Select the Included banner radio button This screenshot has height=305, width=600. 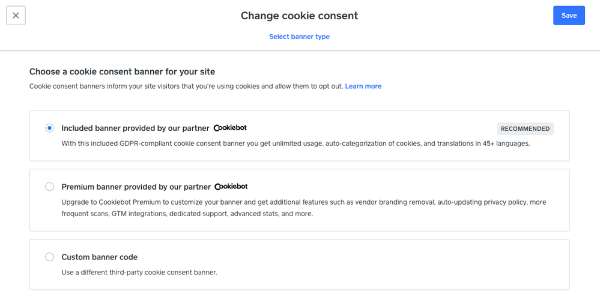(50, 128)
